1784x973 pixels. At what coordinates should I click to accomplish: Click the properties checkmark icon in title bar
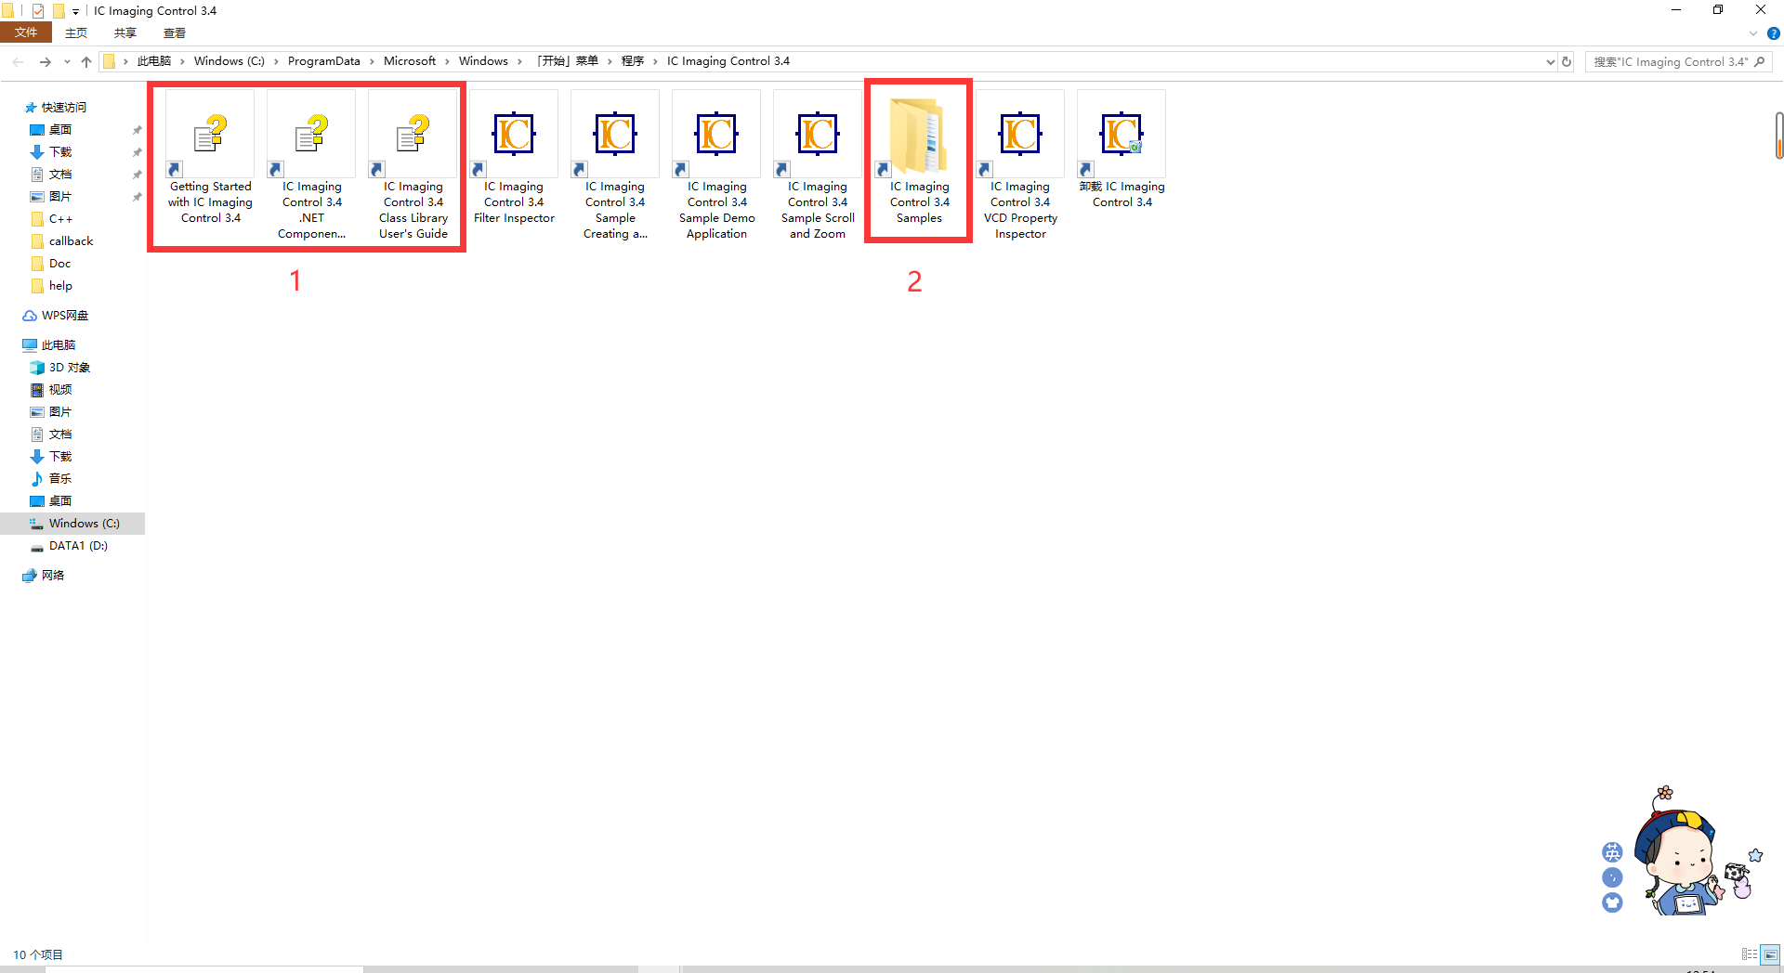tap(38, 11)
